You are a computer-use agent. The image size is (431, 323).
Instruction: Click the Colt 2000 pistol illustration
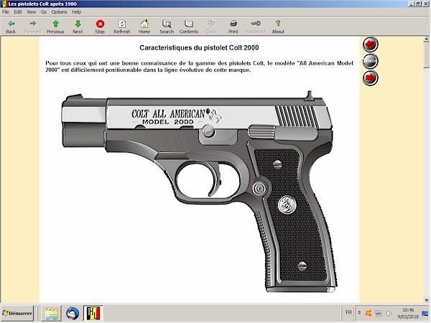click(200, 192)
